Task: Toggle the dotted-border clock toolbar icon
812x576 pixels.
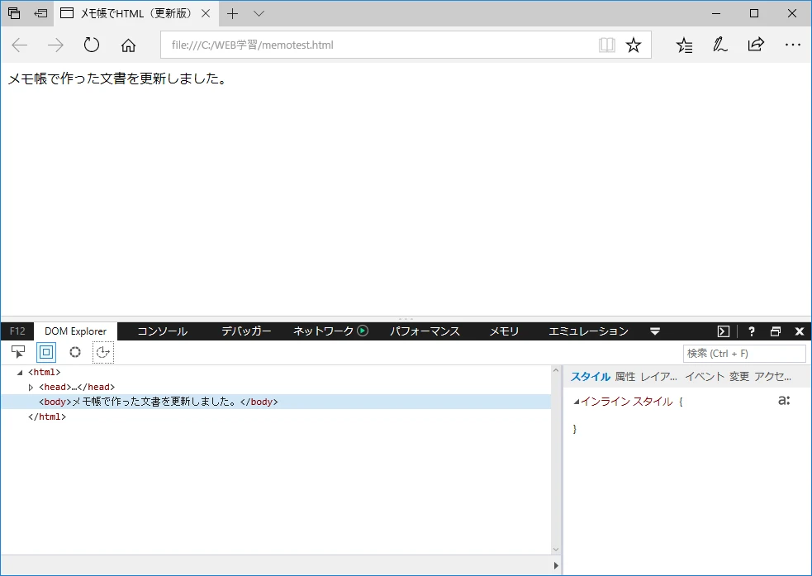Action: 103,352
